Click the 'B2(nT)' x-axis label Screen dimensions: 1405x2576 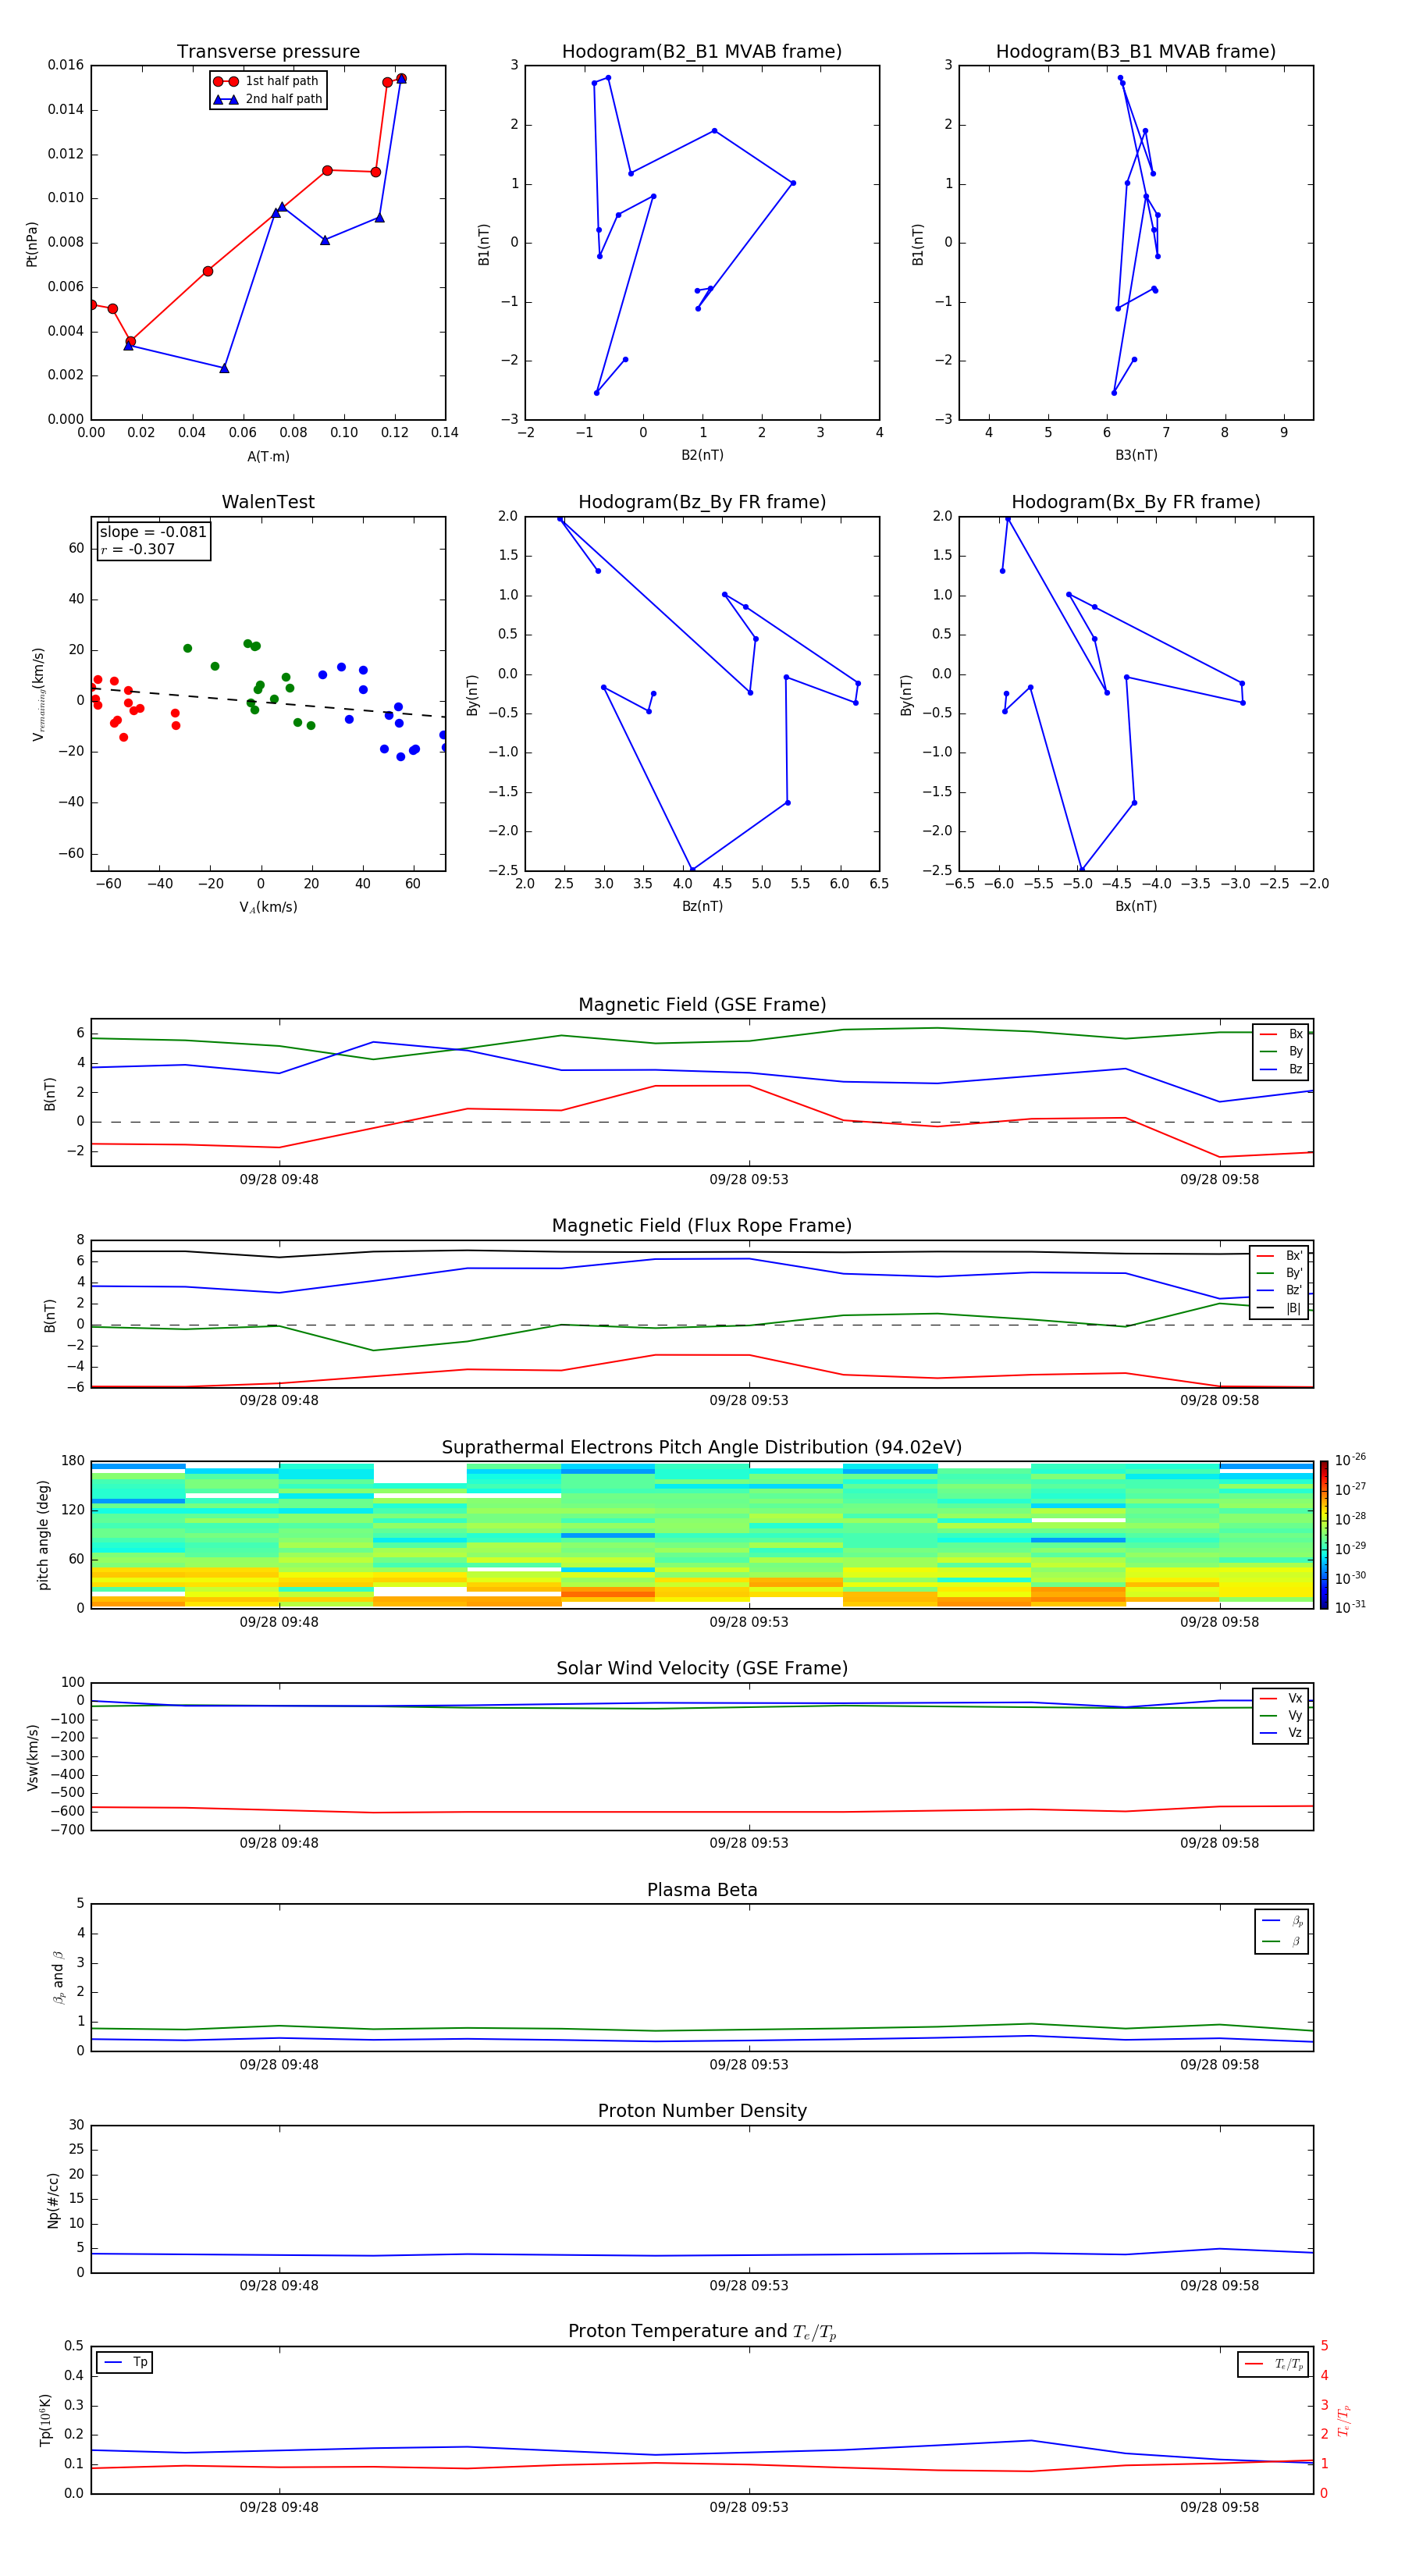702,455
